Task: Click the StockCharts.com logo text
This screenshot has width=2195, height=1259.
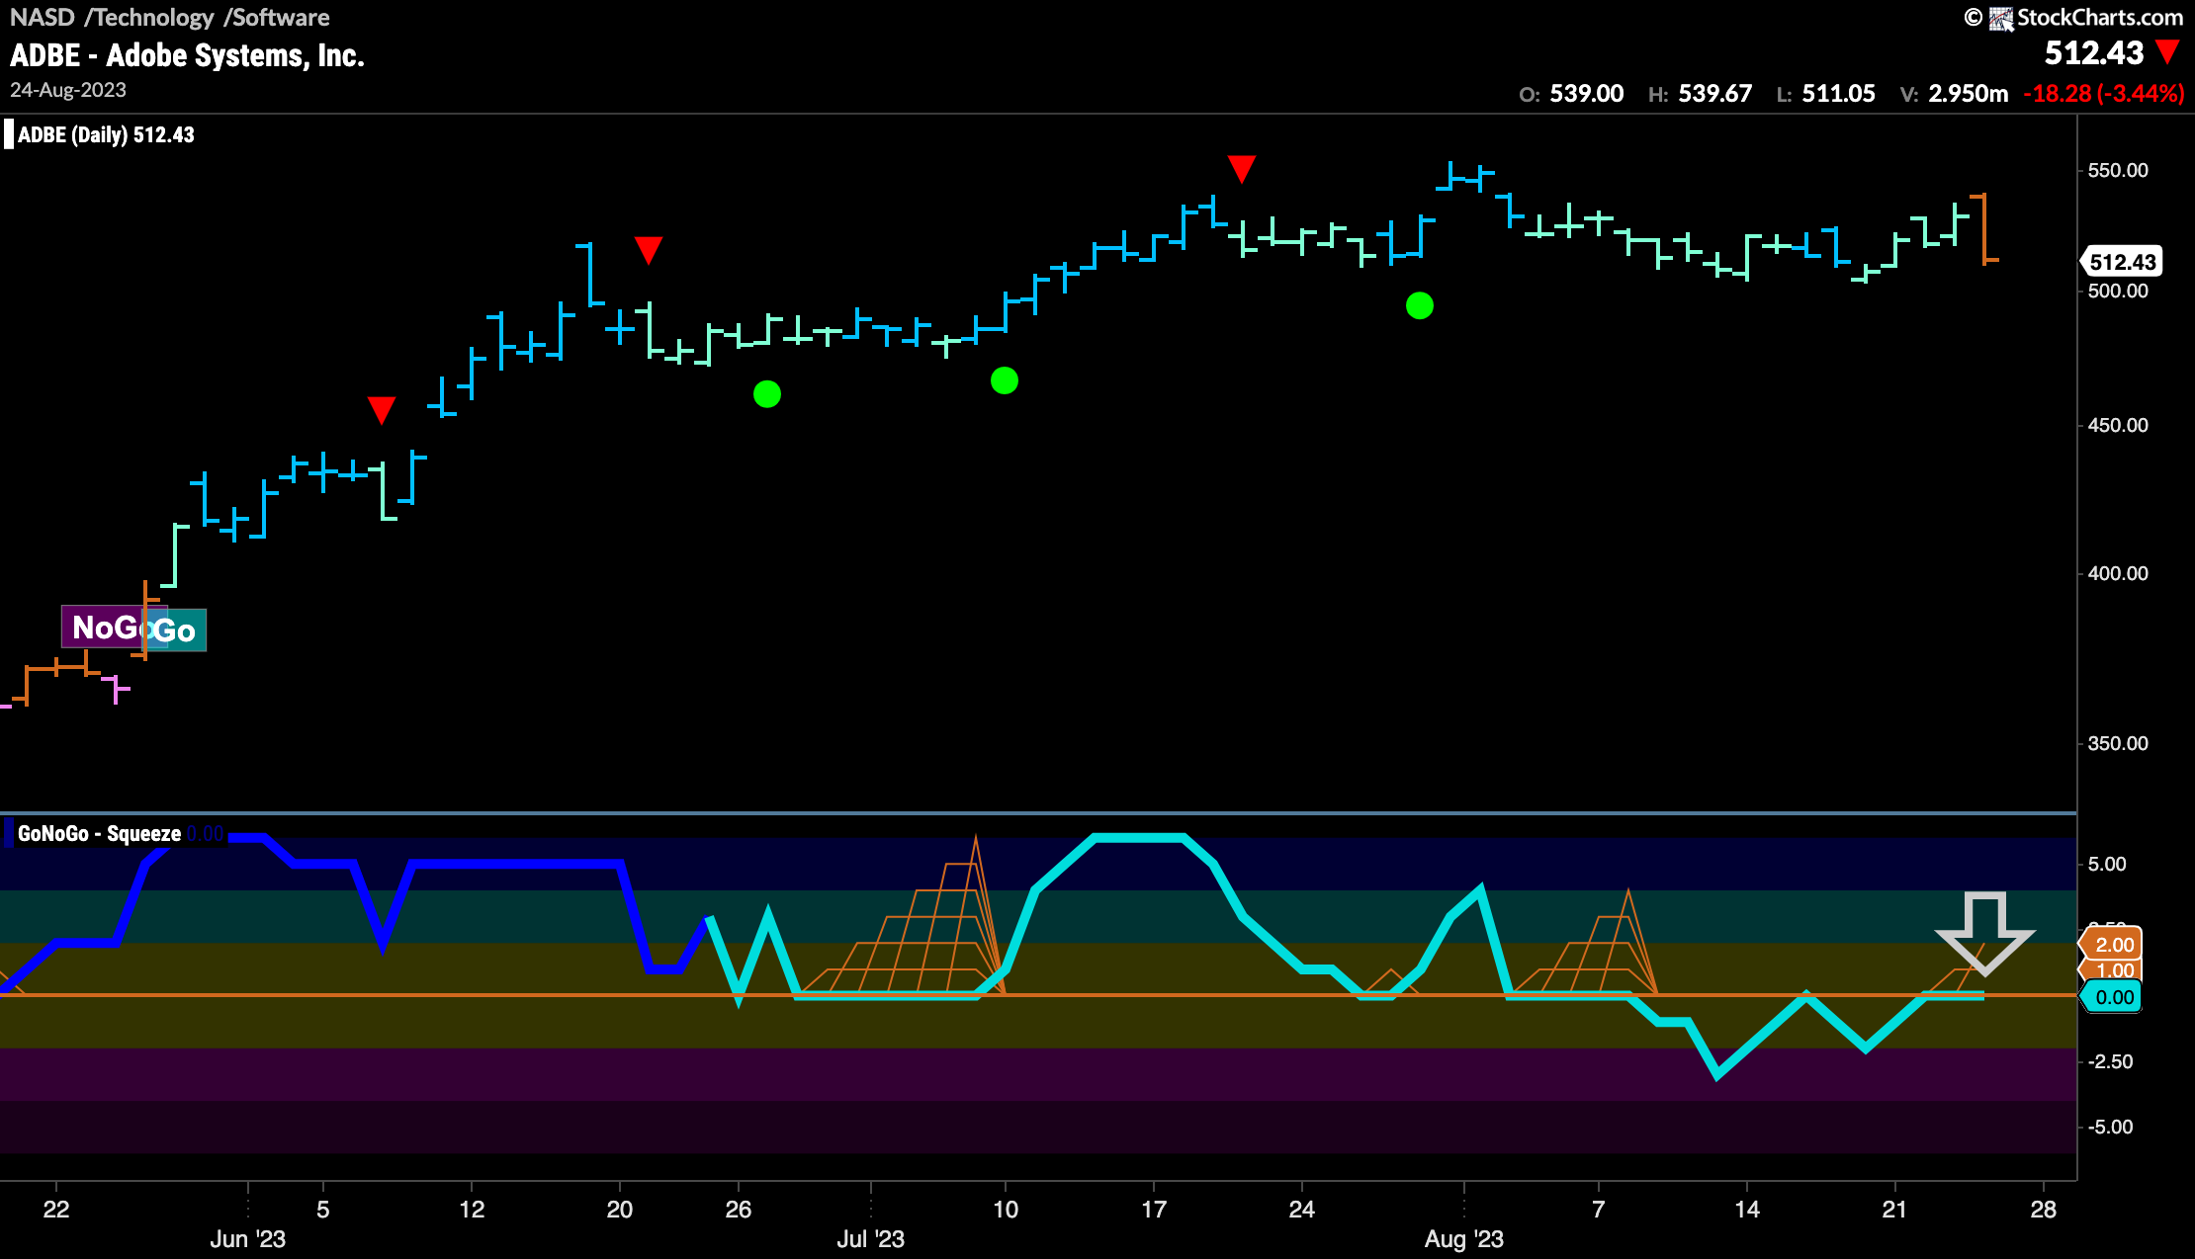Action: coord(2099,18)
